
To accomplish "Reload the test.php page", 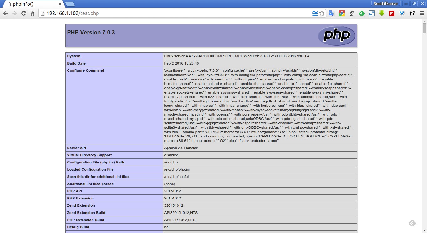I will [23, 13].
